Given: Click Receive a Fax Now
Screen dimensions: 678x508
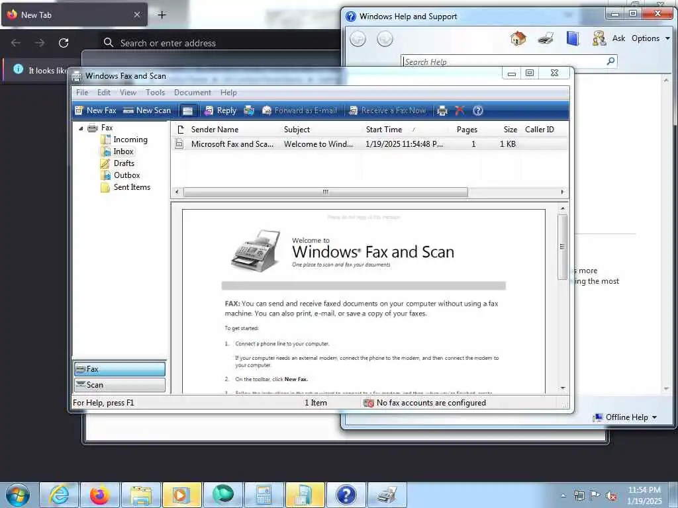Looking at the screenshot, I should (387, 110).
